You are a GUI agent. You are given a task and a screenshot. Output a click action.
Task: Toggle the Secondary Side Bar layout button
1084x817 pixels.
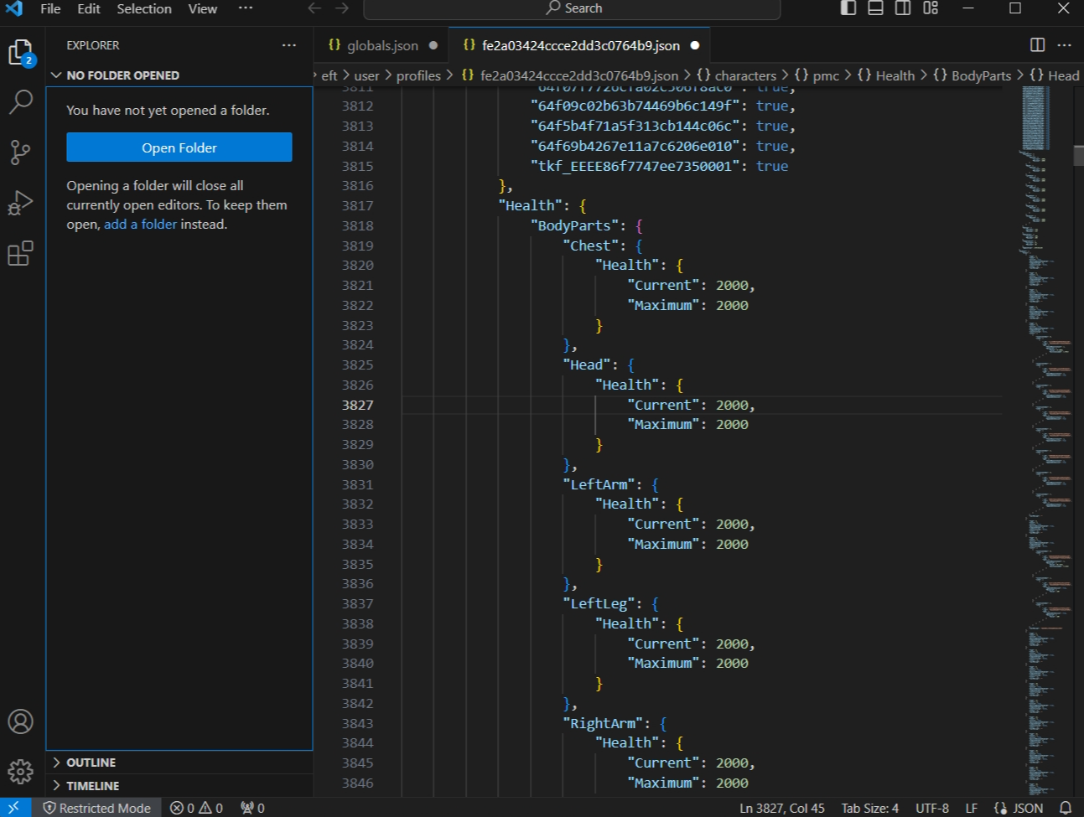point(903,8)
